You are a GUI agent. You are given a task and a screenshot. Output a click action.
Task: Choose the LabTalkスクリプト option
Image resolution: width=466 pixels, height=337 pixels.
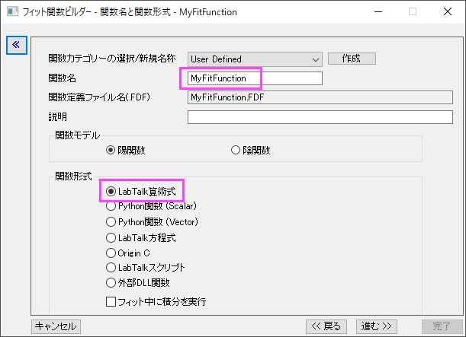(x=111, y=268)
